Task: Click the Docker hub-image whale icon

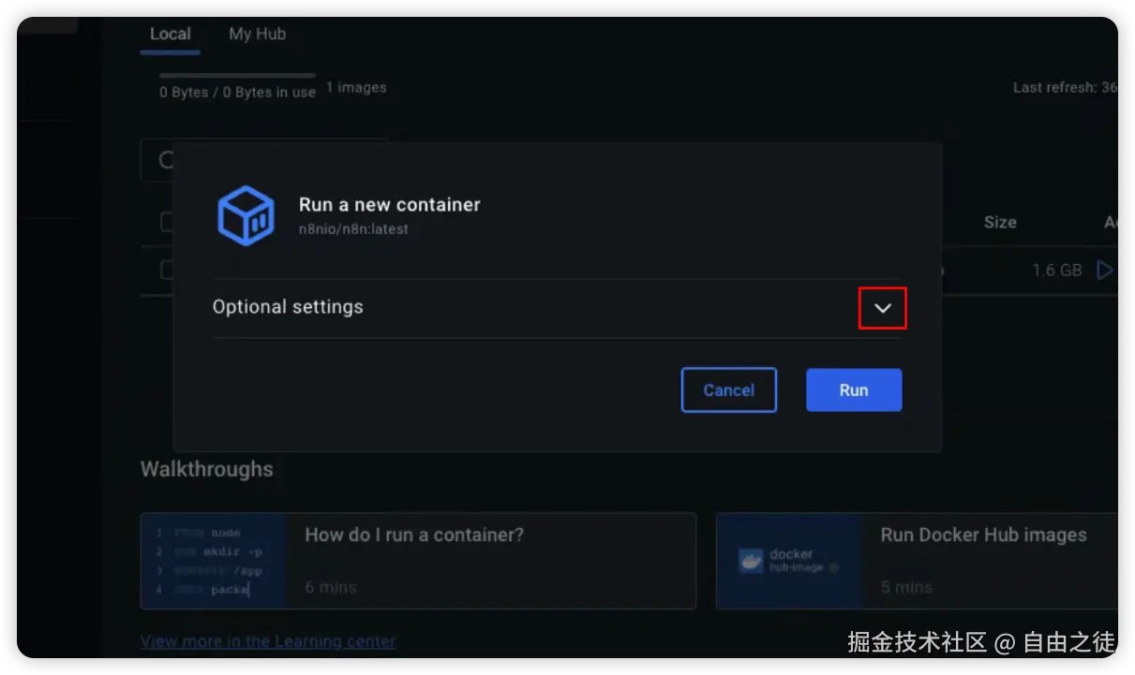Action: click(x=752, y=561)
